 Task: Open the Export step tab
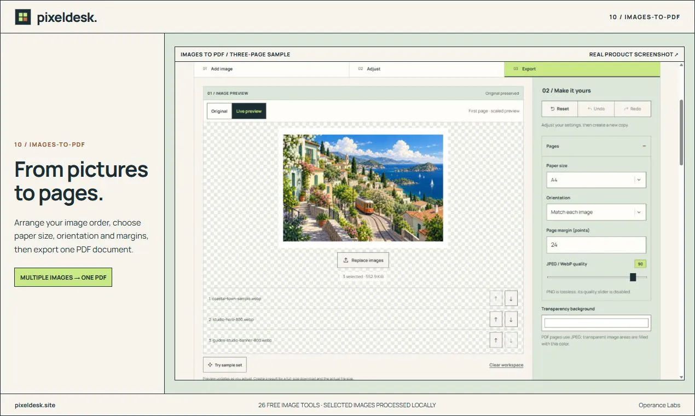pos(582,69)
